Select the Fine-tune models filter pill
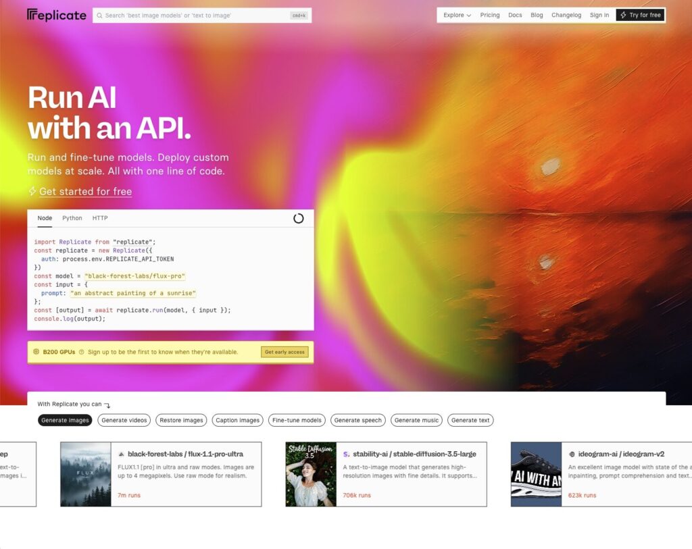This screenshot has height=549, width=692. (x=297, y=420)
